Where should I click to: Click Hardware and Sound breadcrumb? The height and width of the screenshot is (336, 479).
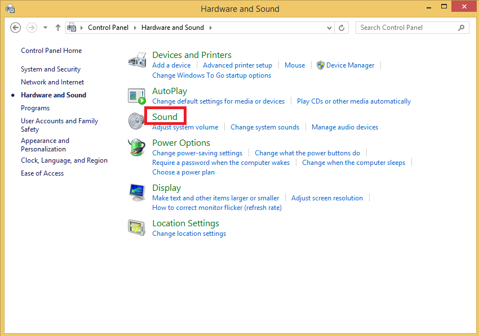[x=172, y=28]
